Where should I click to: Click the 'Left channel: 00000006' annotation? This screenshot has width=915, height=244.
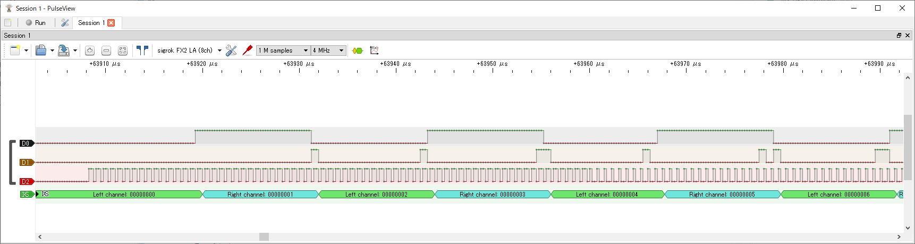tap(838, 195)
